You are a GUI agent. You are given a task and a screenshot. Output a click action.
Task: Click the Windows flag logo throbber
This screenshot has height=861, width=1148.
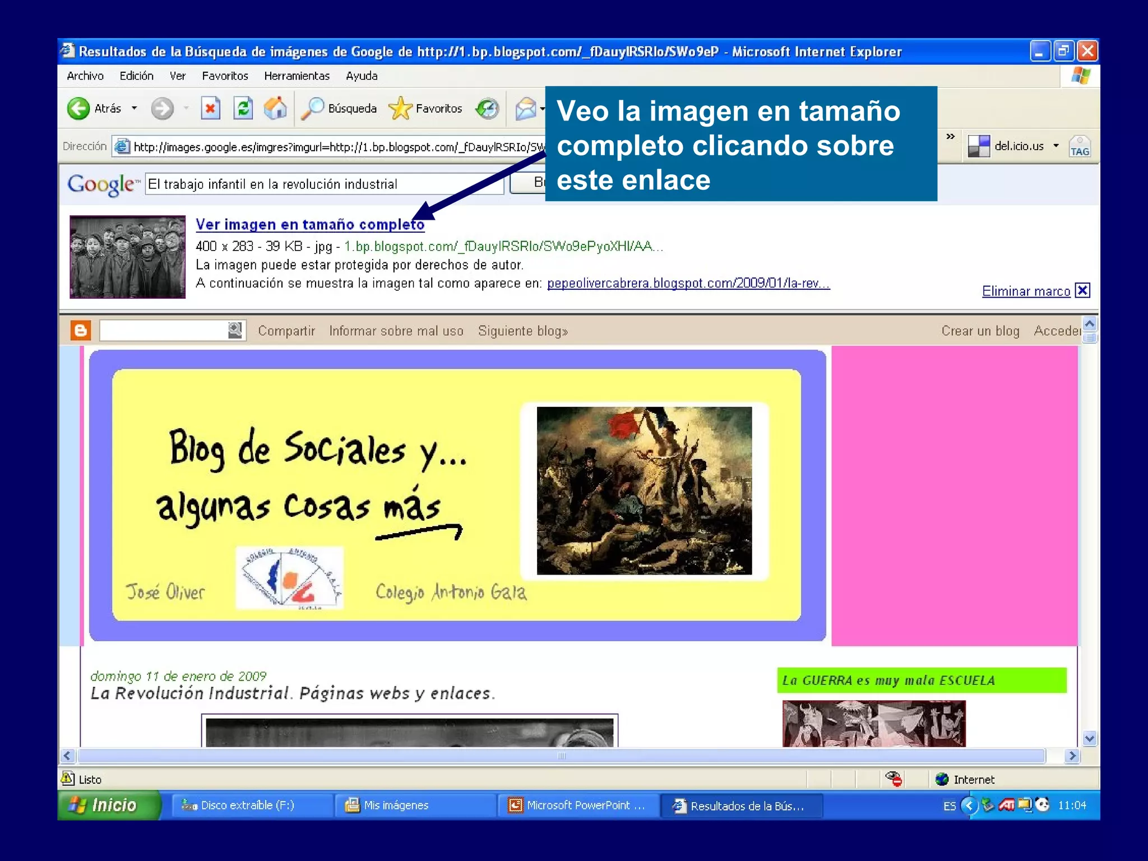(x=1080, y=76)
